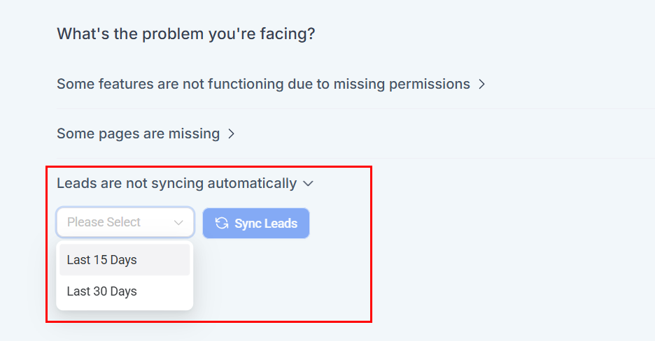
Task: Click the "What's the problem you're facing?" heading
Action: [x=185, y=34]
